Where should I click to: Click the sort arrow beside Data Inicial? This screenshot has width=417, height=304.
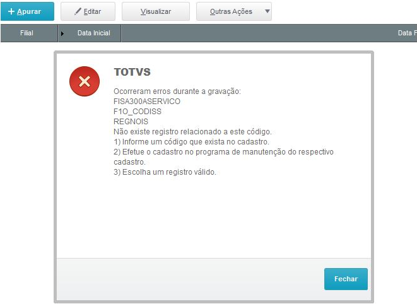(62, 33)
